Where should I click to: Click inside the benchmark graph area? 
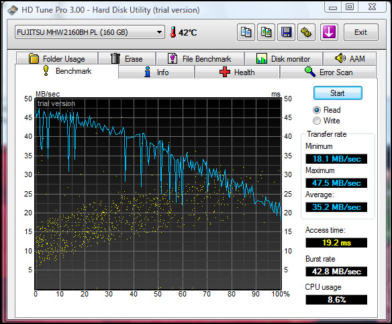158,194
